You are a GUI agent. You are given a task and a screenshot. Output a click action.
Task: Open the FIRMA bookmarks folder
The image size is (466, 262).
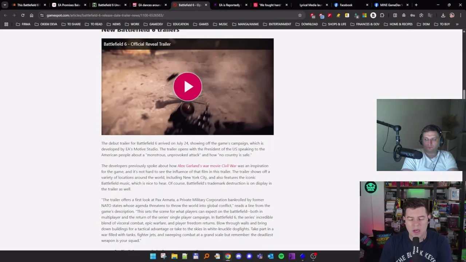23,24
